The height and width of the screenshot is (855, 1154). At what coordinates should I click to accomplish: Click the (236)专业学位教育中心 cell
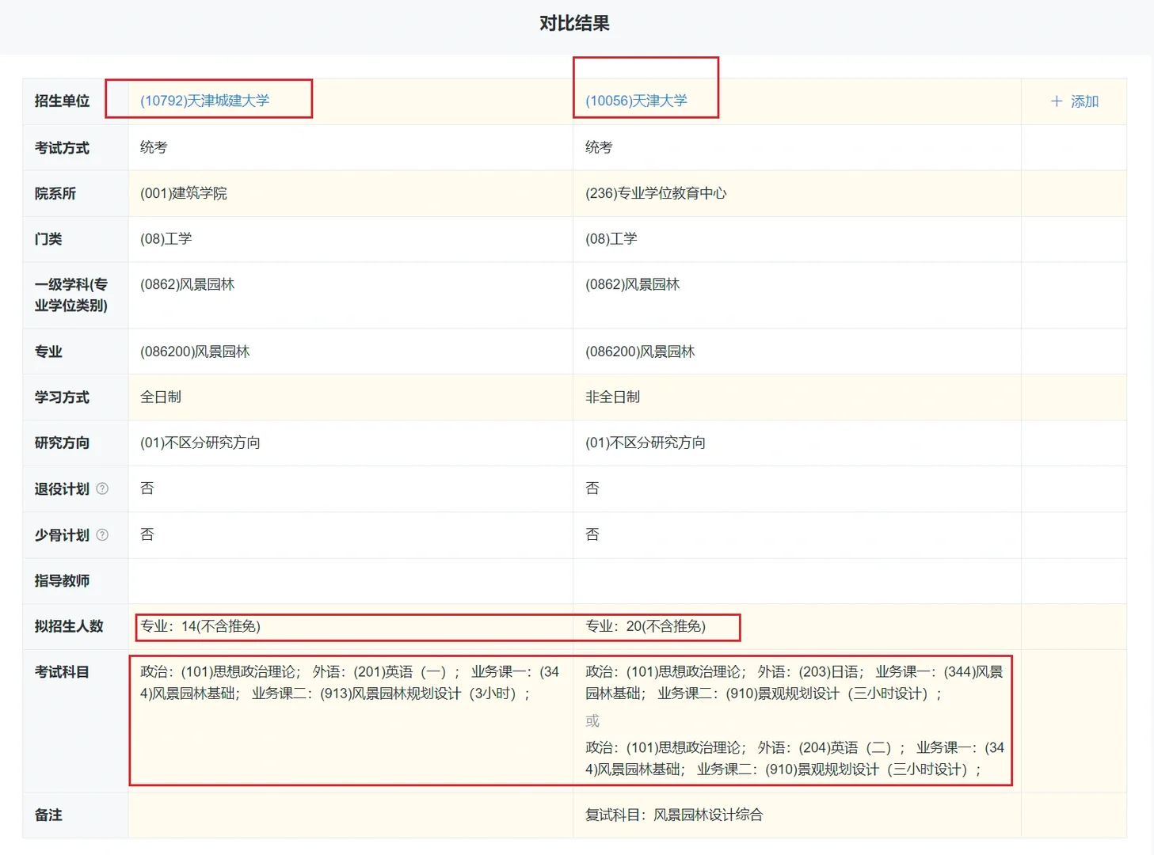(656, 193)
